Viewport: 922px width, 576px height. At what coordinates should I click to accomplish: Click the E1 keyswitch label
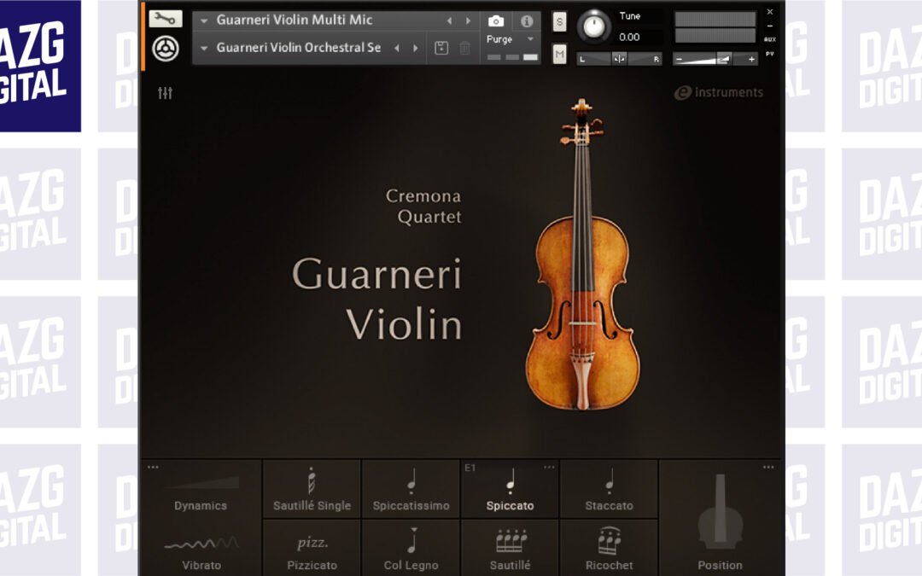pyautogui.click(x=470, y=468)
